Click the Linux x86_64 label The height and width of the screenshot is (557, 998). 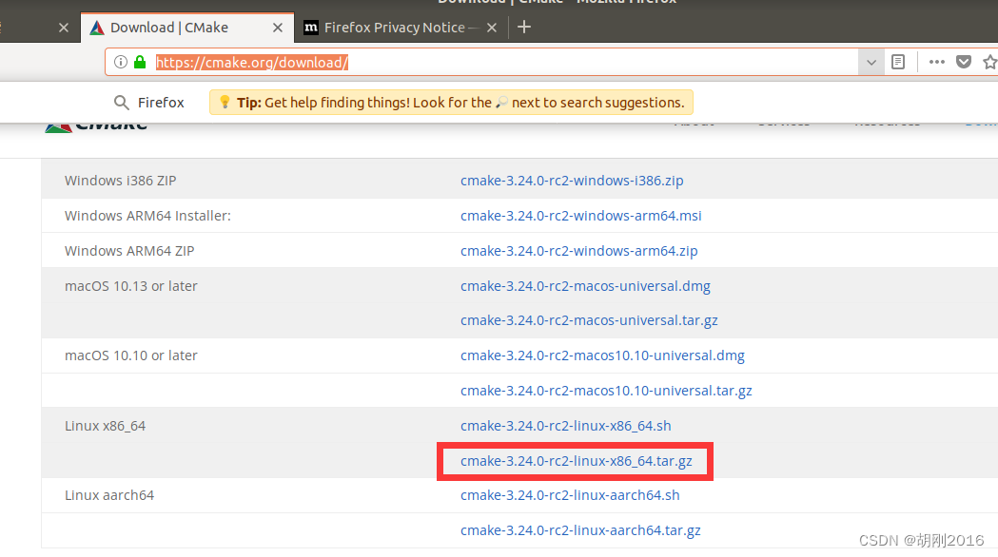105,426
